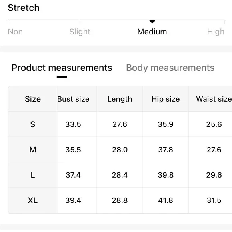This screenshot has height=232, width=232.
Task: Click the Size column header
Action: coord(33,99)
